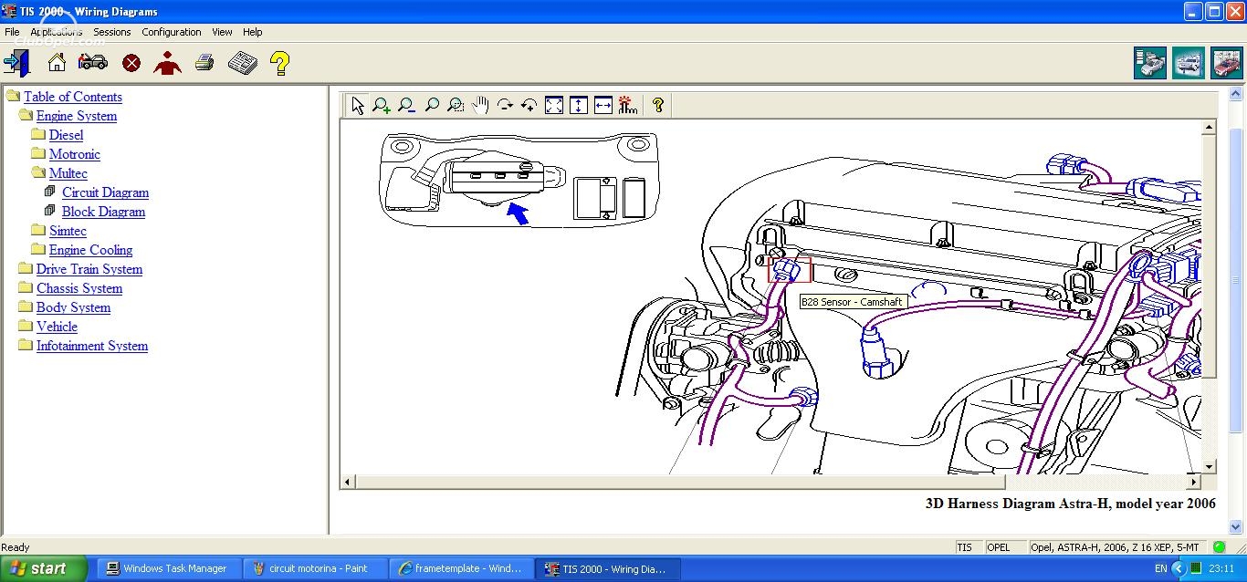Click the first vehicle icon at top right
This screenshot has height=582, width=1247.
(x=1150, y=63)
